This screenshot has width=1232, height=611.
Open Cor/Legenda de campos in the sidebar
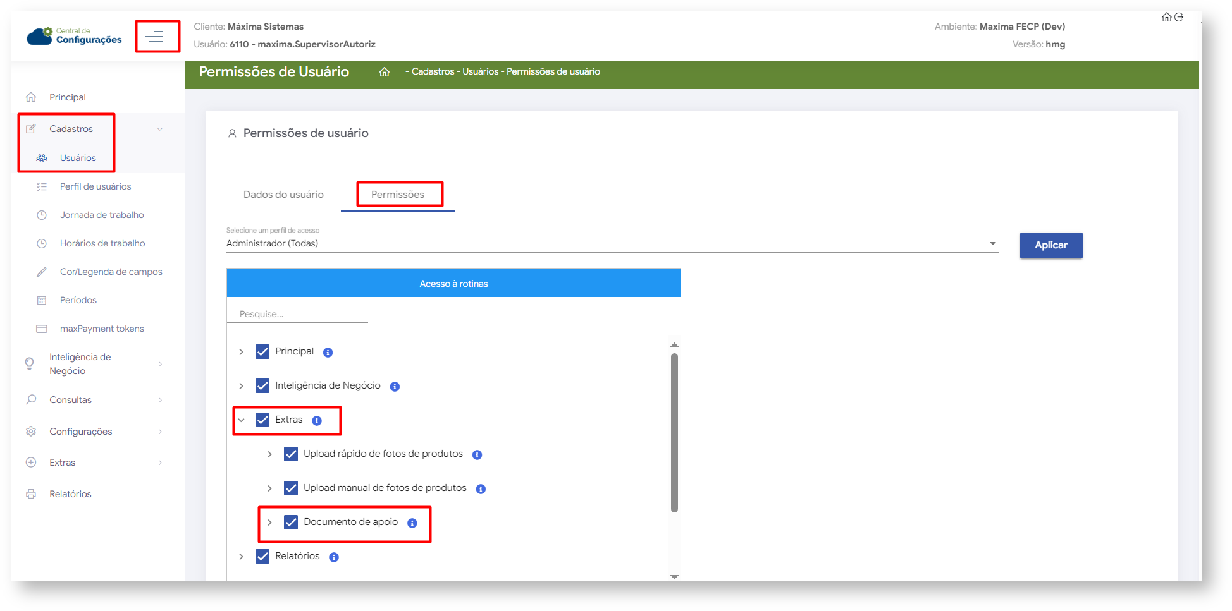click(111, 272)
